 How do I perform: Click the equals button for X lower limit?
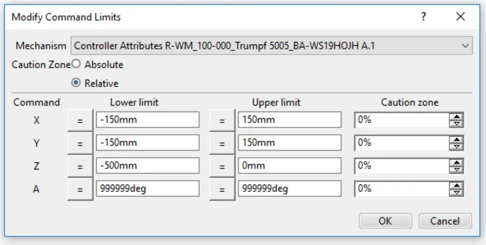(x=80, y=120)
